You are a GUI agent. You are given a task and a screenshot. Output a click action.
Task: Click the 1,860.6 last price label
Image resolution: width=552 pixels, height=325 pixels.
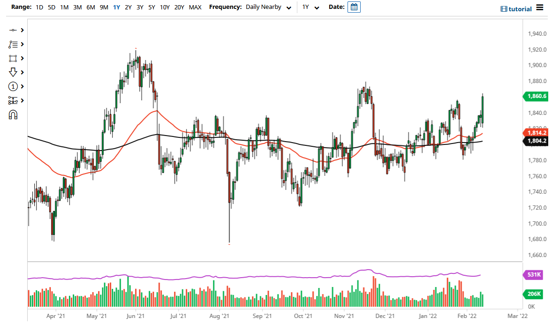point(536,96)
